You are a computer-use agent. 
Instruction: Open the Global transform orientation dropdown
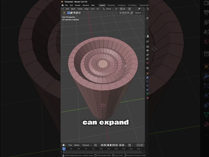pyautogui.click(x=108, y=9)
